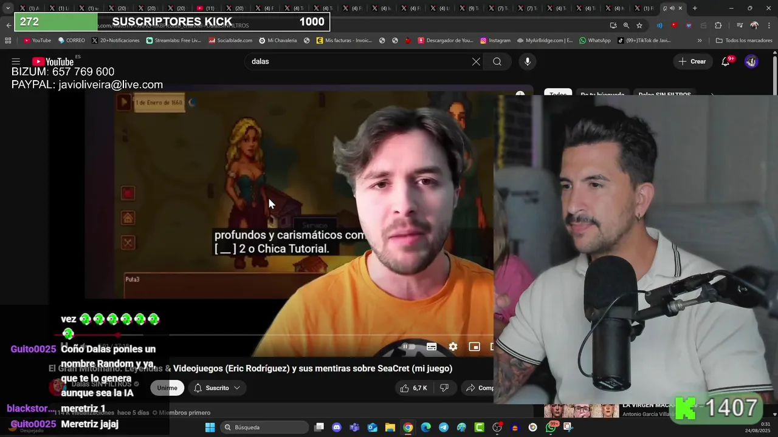The width and height of the screenshot is (778, 437).
Task: Click the search magnifier button
Action: [497, 61]
